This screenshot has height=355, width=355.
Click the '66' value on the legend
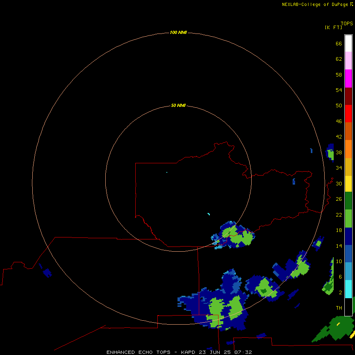[339, 43]
